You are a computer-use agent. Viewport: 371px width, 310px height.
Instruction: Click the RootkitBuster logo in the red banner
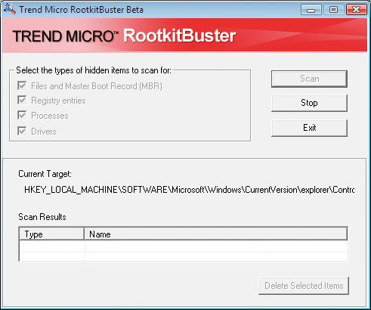[x=179, y=36]
